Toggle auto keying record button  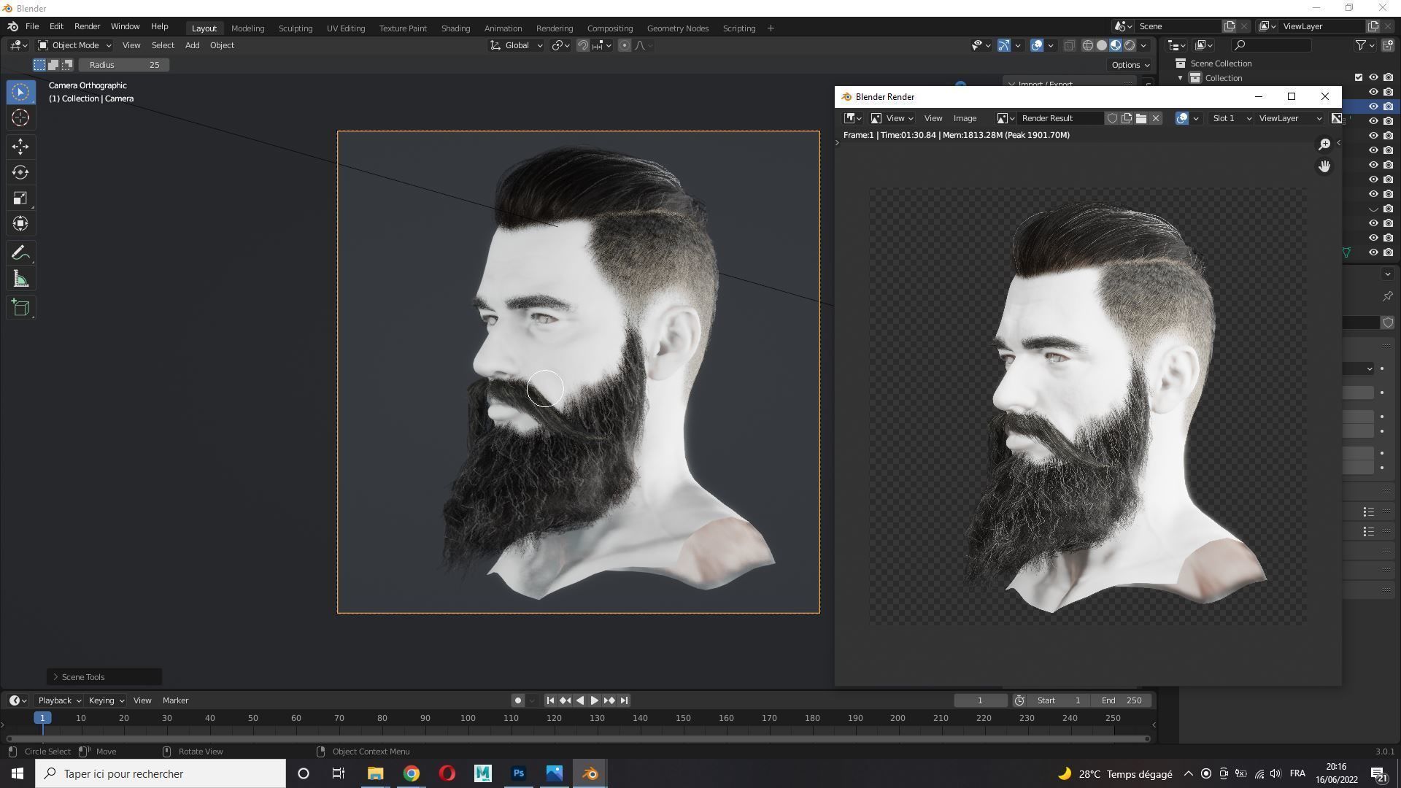518,700
